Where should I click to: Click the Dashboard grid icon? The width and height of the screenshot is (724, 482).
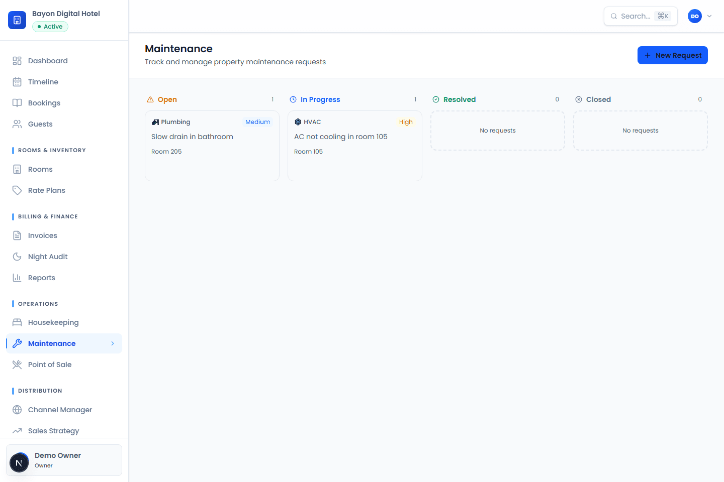click(x=17, y=61)
